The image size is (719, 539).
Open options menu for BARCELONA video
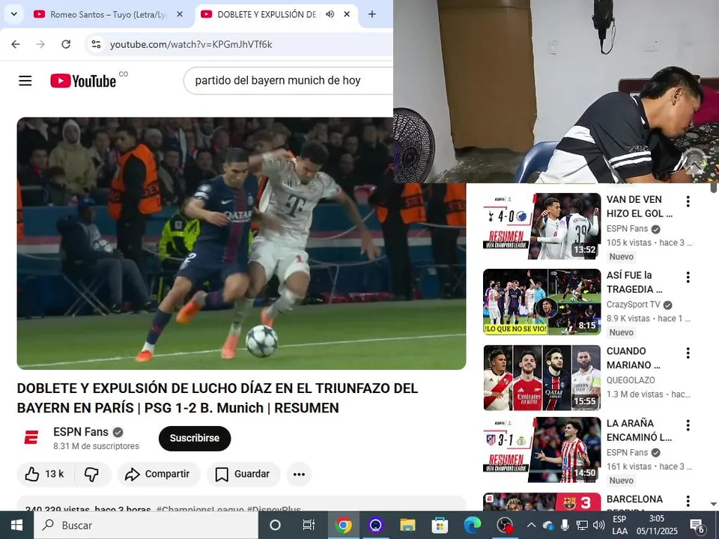(688, 501)
